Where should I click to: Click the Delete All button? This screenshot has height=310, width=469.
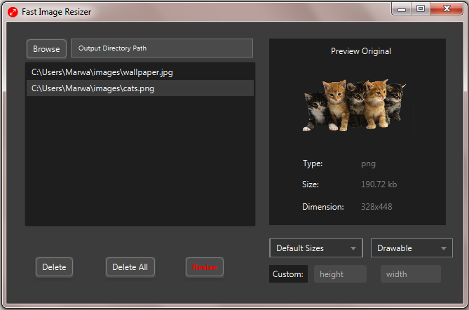tap(130, 267)
